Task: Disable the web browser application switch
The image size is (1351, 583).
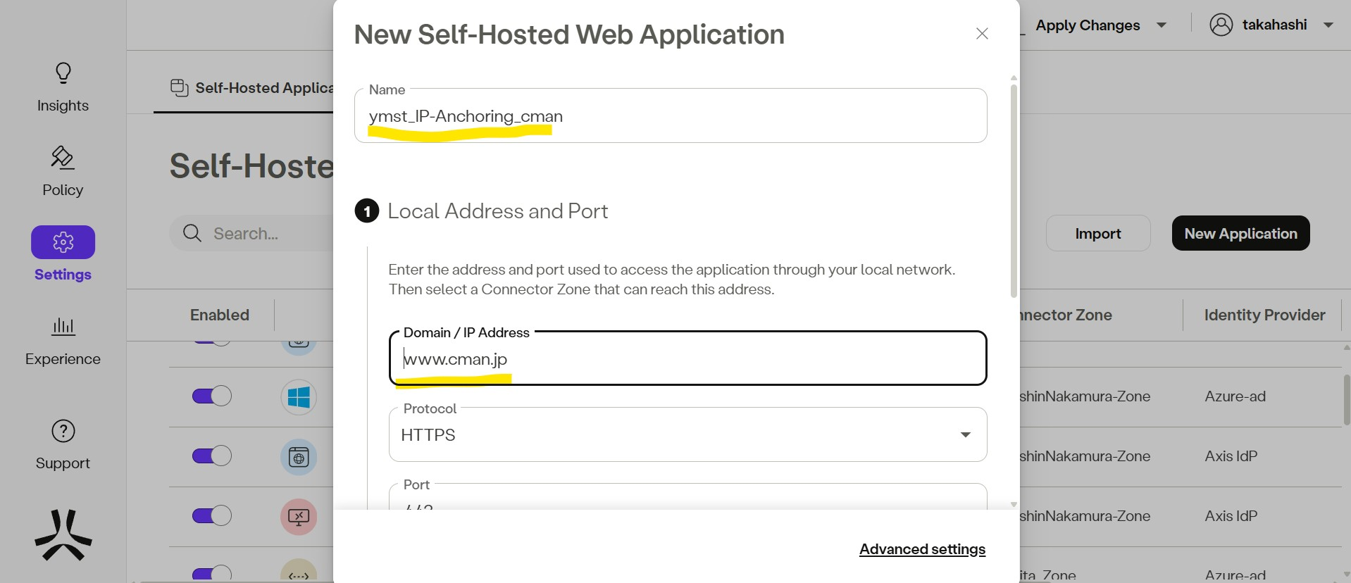Action: click(212, 456)
